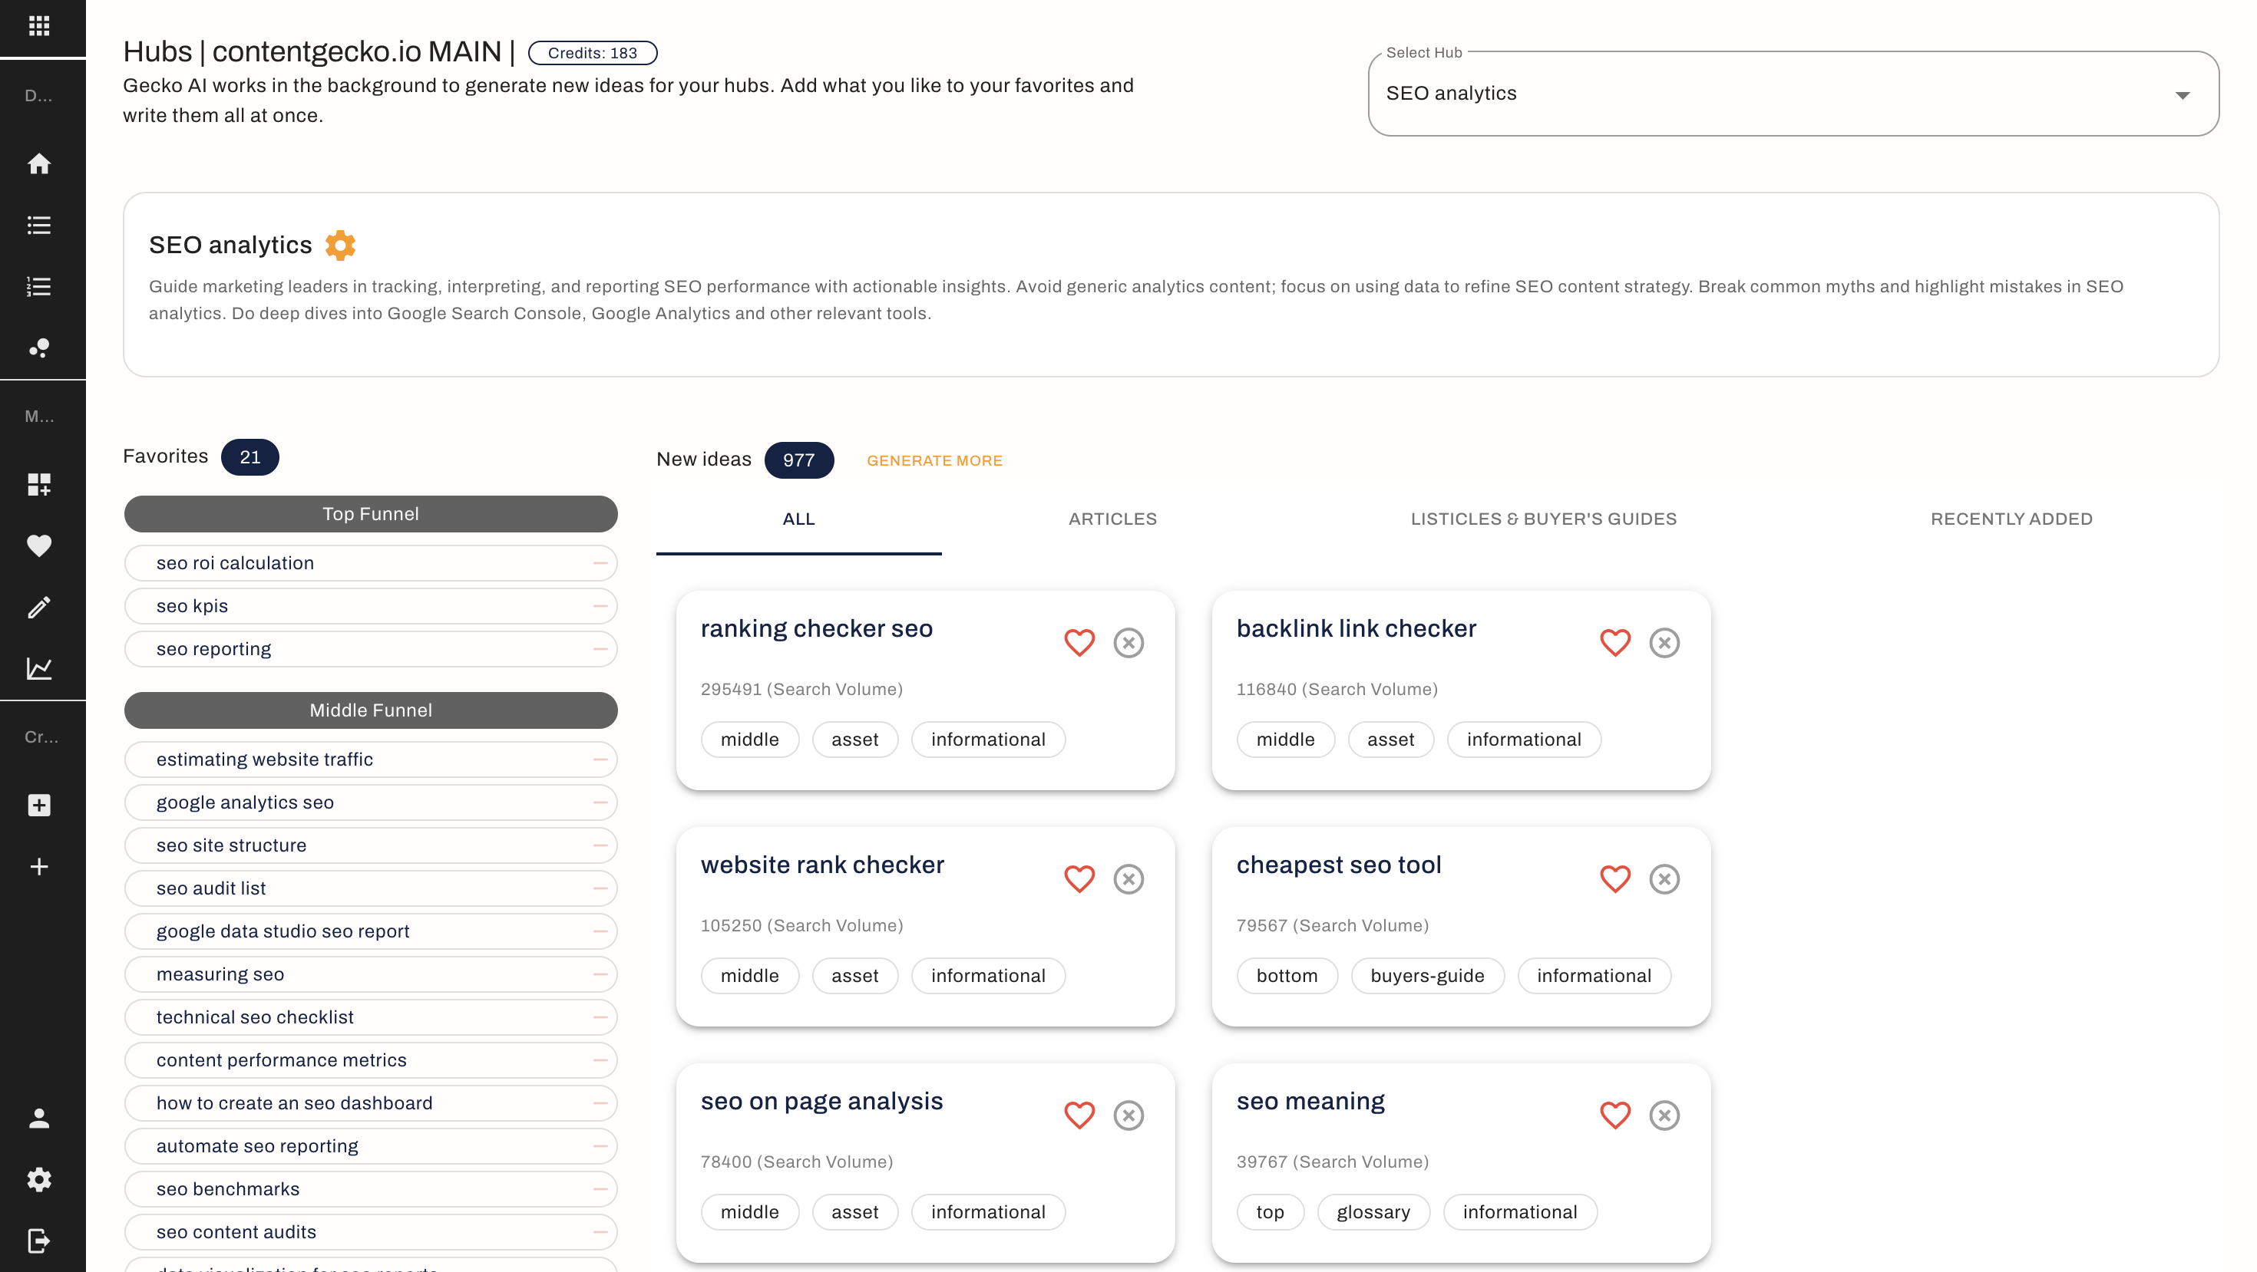Favorite the 'cheapest seo tool' idea
Image resolution: width=2257 pixels, height=1272 pixels.
[1614, 879]
